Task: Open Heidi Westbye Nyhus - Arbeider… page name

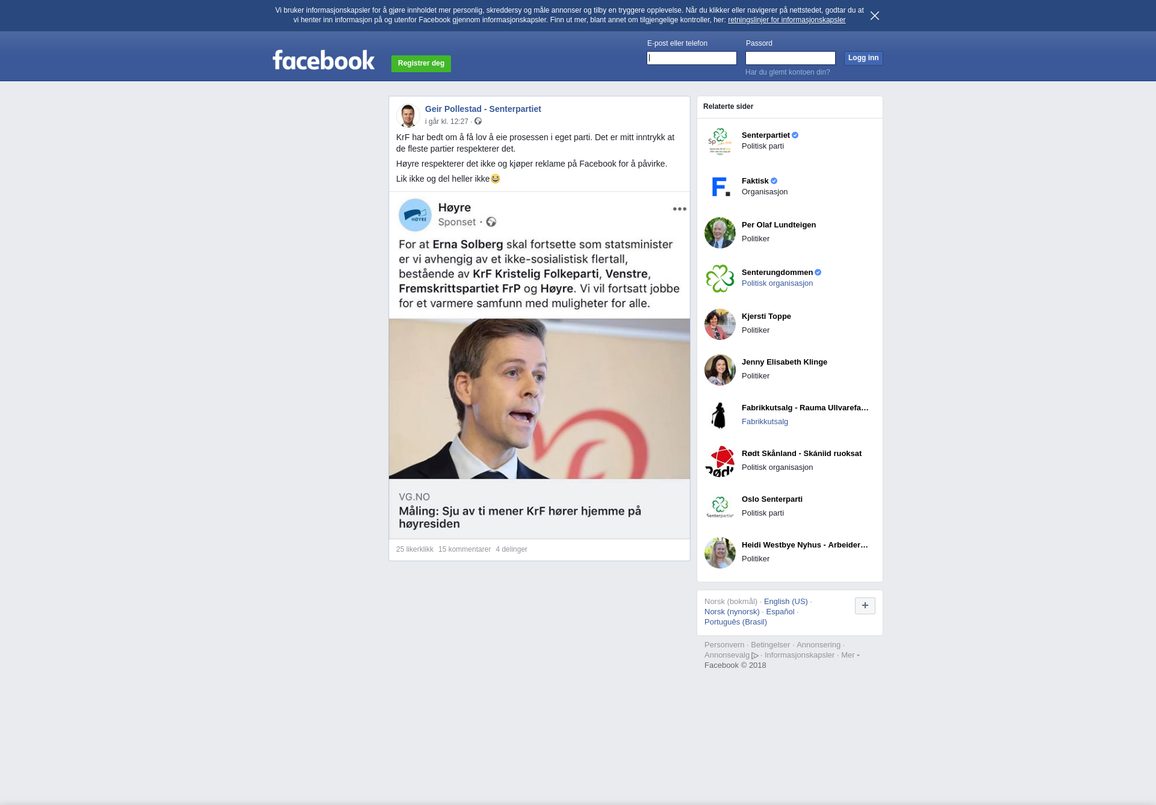Action: [805, 545]
